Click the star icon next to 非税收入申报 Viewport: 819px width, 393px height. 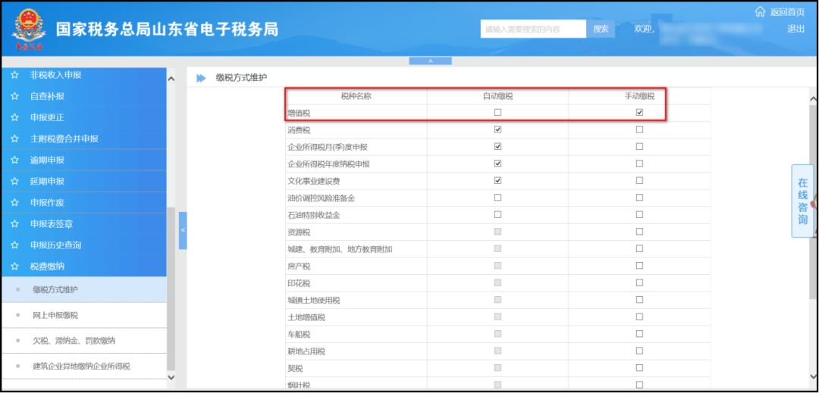coord(14,75)
